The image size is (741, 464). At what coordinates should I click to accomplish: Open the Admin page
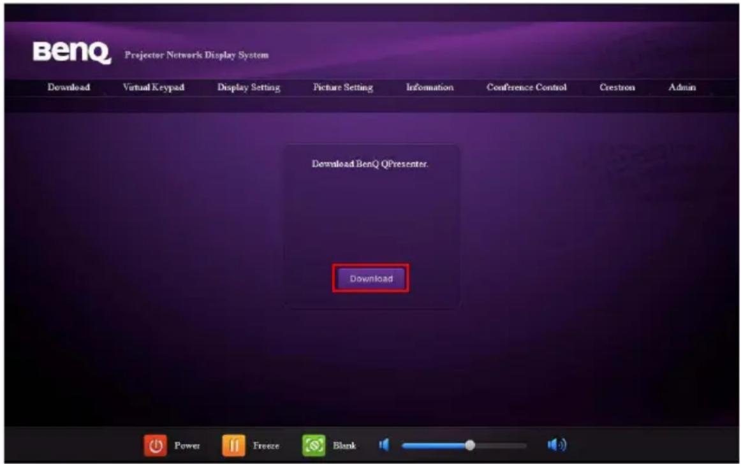tap(682, 87)
